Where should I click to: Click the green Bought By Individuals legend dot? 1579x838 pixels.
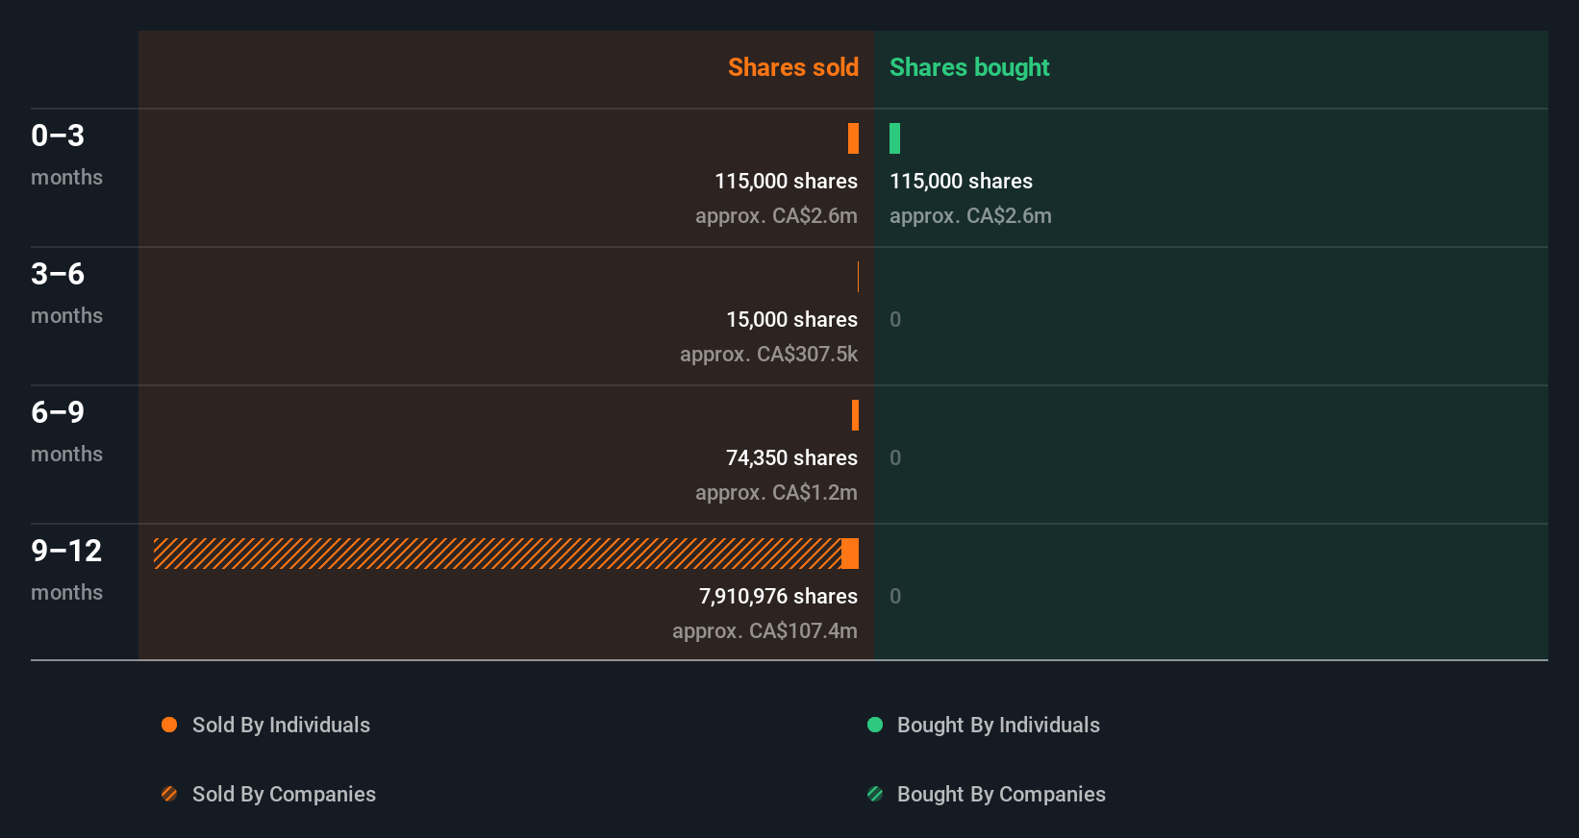875,725
